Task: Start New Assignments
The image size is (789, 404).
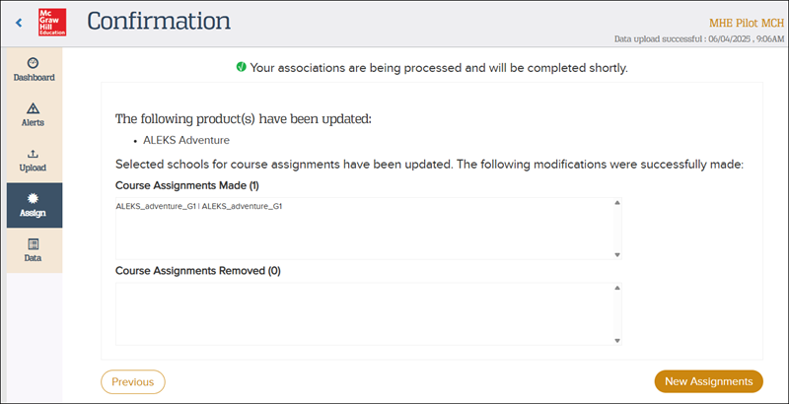Action: pos(708,381)
